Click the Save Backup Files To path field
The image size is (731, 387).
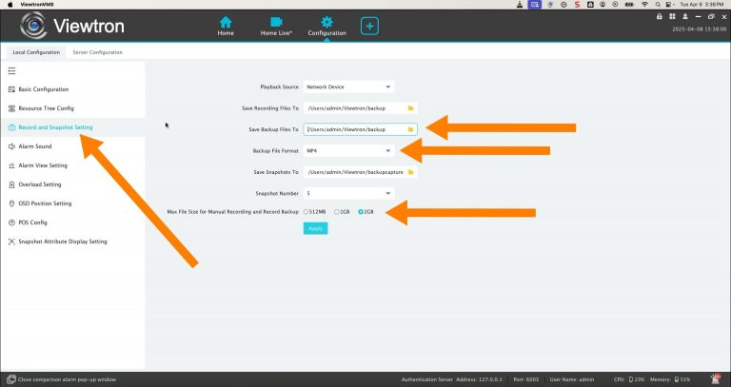(x=354, y=129)
